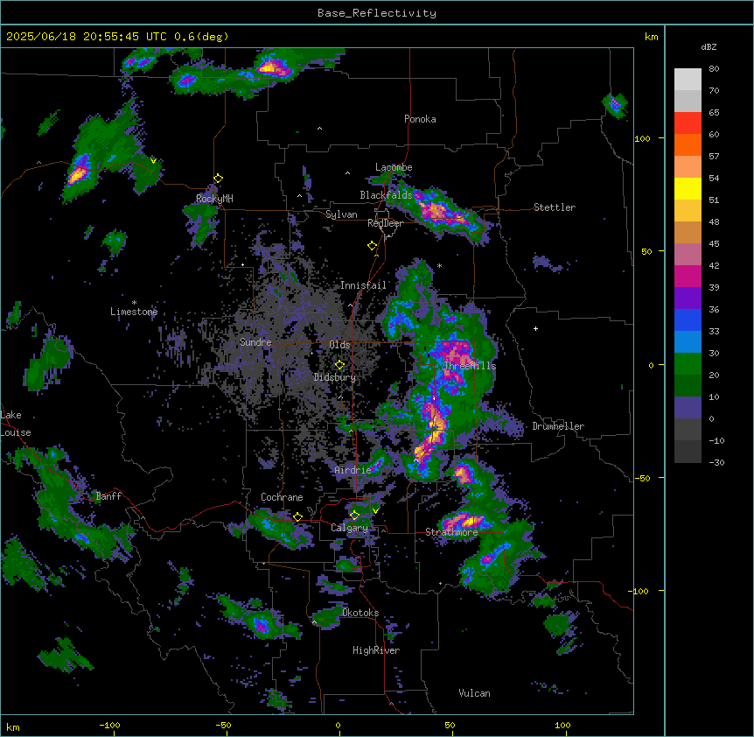Select the slate purple 10 dBZ legend swatch
Viewport: 754px width, 737px height.
point(688,408)
